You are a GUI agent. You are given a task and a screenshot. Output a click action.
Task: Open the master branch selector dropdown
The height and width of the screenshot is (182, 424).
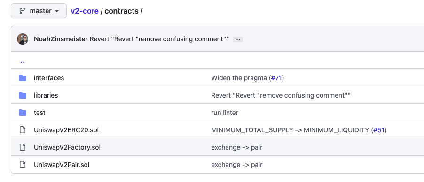(x=39, y=11)
